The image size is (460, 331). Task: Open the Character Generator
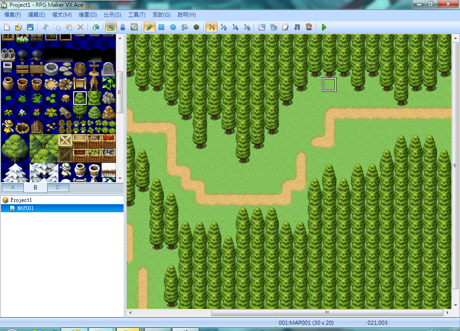pos(309,27)
